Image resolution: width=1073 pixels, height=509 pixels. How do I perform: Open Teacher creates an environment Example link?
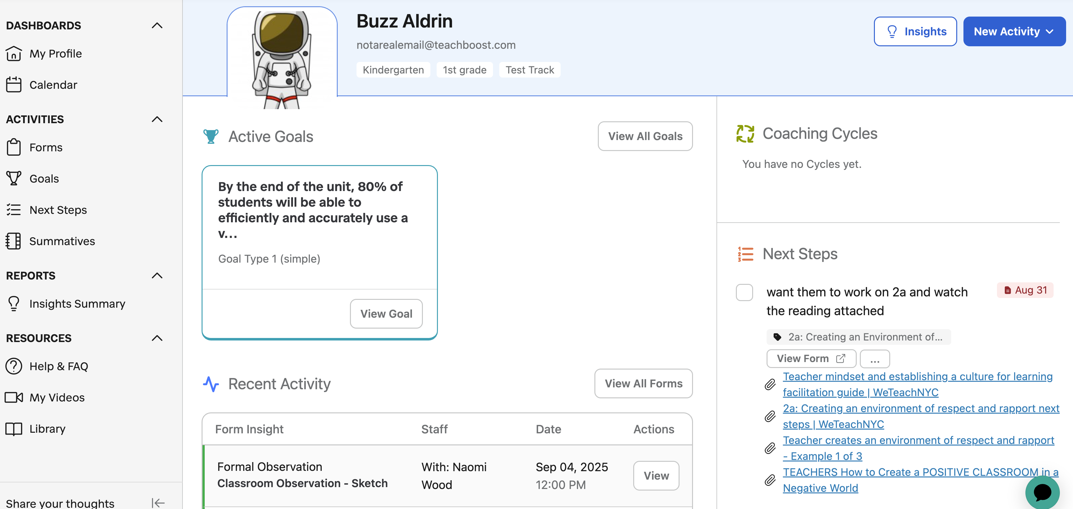click(x=918, y=448)
